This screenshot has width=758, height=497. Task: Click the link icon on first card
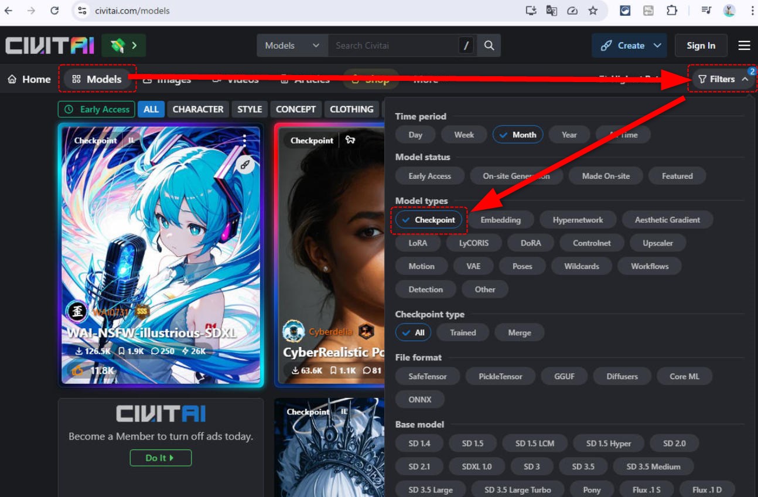(x=245, y=165)
